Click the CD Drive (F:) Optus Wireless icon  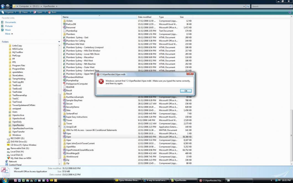coord(8,145)
